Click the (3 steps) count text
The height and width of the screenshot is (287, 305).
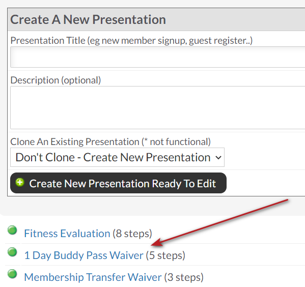point(184,277)
